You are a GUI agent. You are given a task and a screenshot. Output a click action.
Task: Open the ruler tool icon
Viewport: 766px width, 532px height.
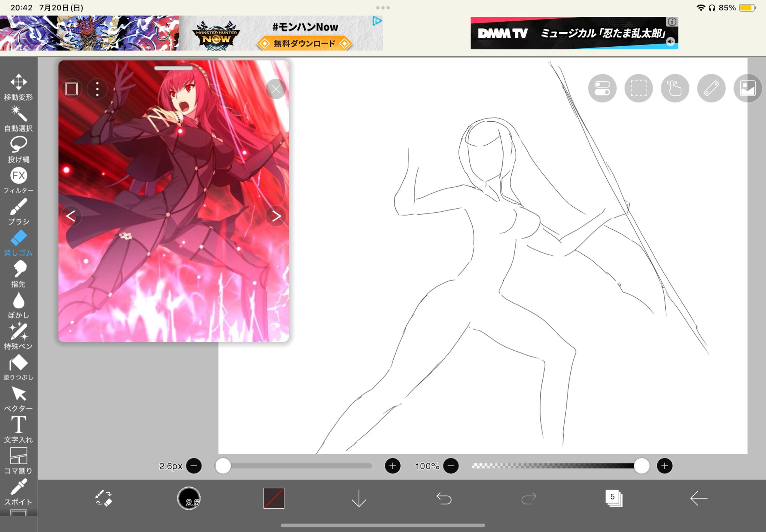pos(711,88)
